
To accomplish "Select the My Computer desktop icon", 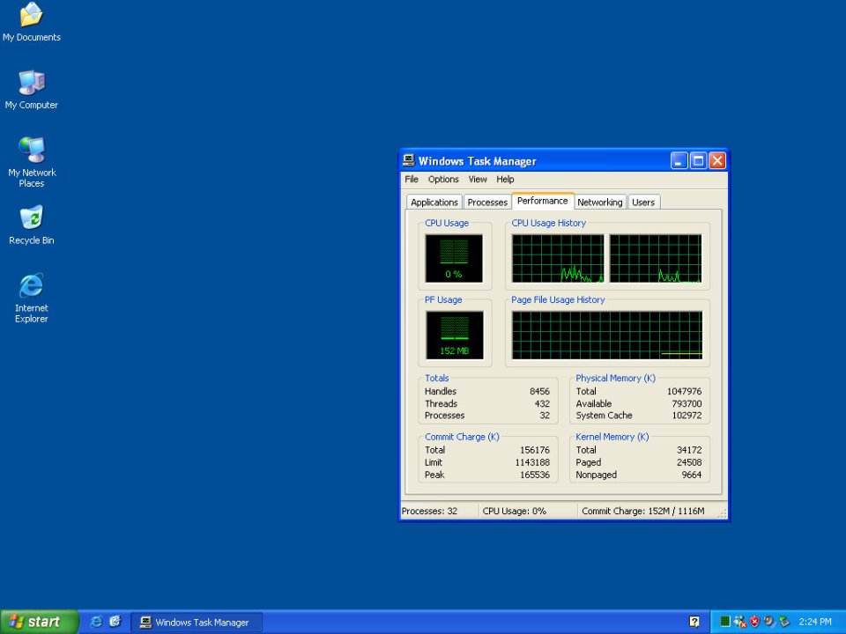I will coord(31,84).
